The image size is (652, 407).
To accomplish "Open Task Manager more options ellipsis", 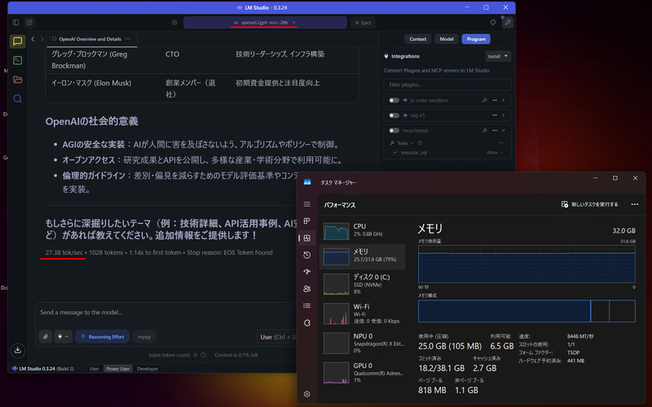I will coord(635,204).
